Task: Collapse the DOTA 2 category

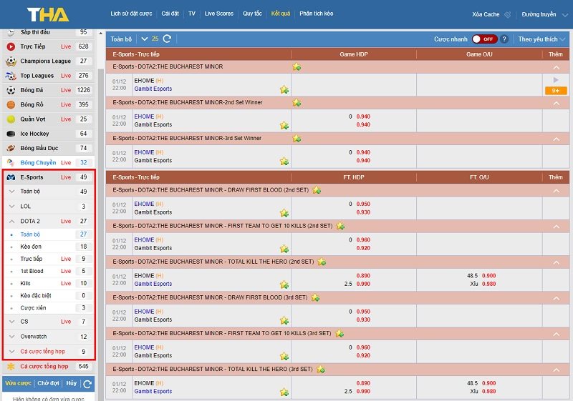Action: (11, 222)
